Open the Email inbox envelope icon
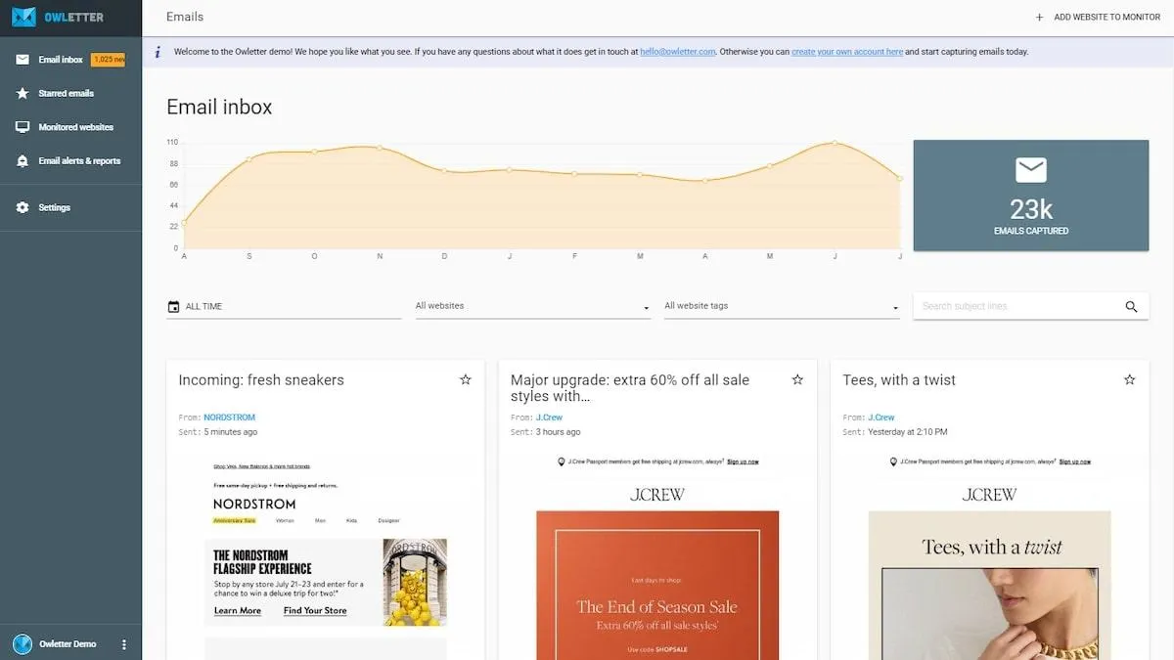This screenshot has height=660, width=1174. pyautogui.click(x=23, y=60)
